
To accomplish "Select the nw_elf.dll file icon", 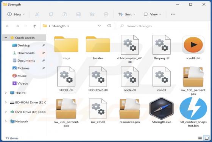I will [x=98, y=108].
